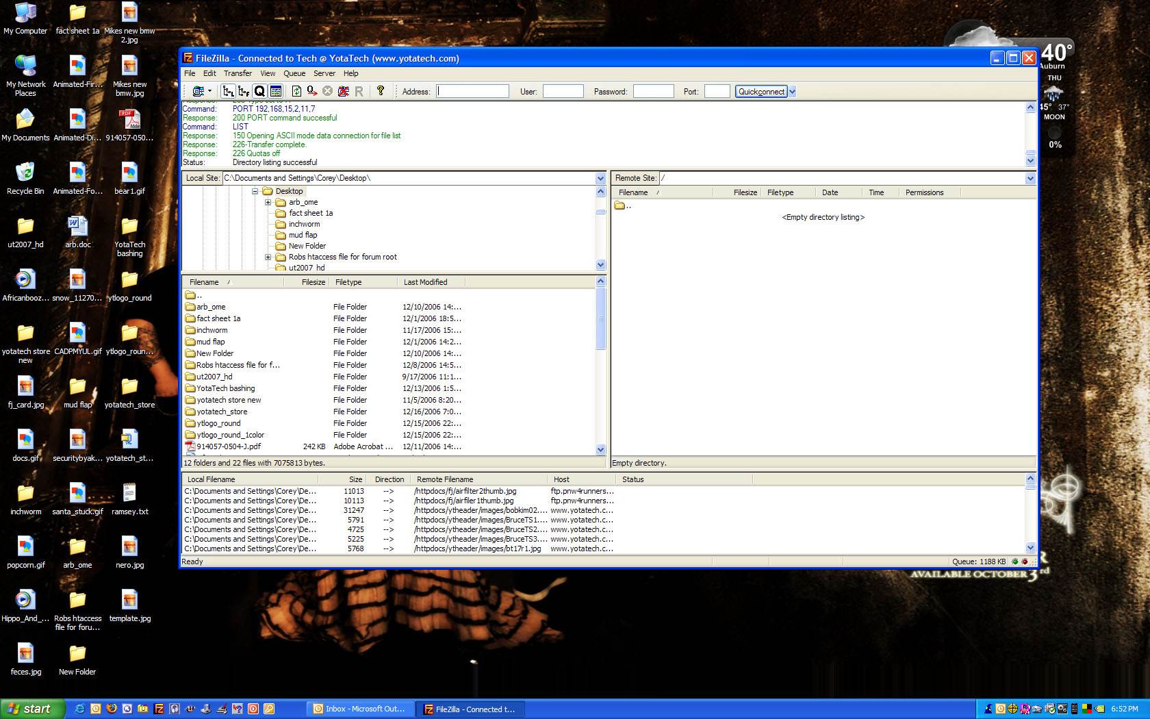
Task: Sort local files by Filesize column
Action: pyautogui.click(x=307, y=282)
